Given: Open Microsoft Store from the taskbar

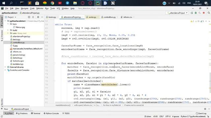Looking at the screenshot, I should tap(37, 3).
